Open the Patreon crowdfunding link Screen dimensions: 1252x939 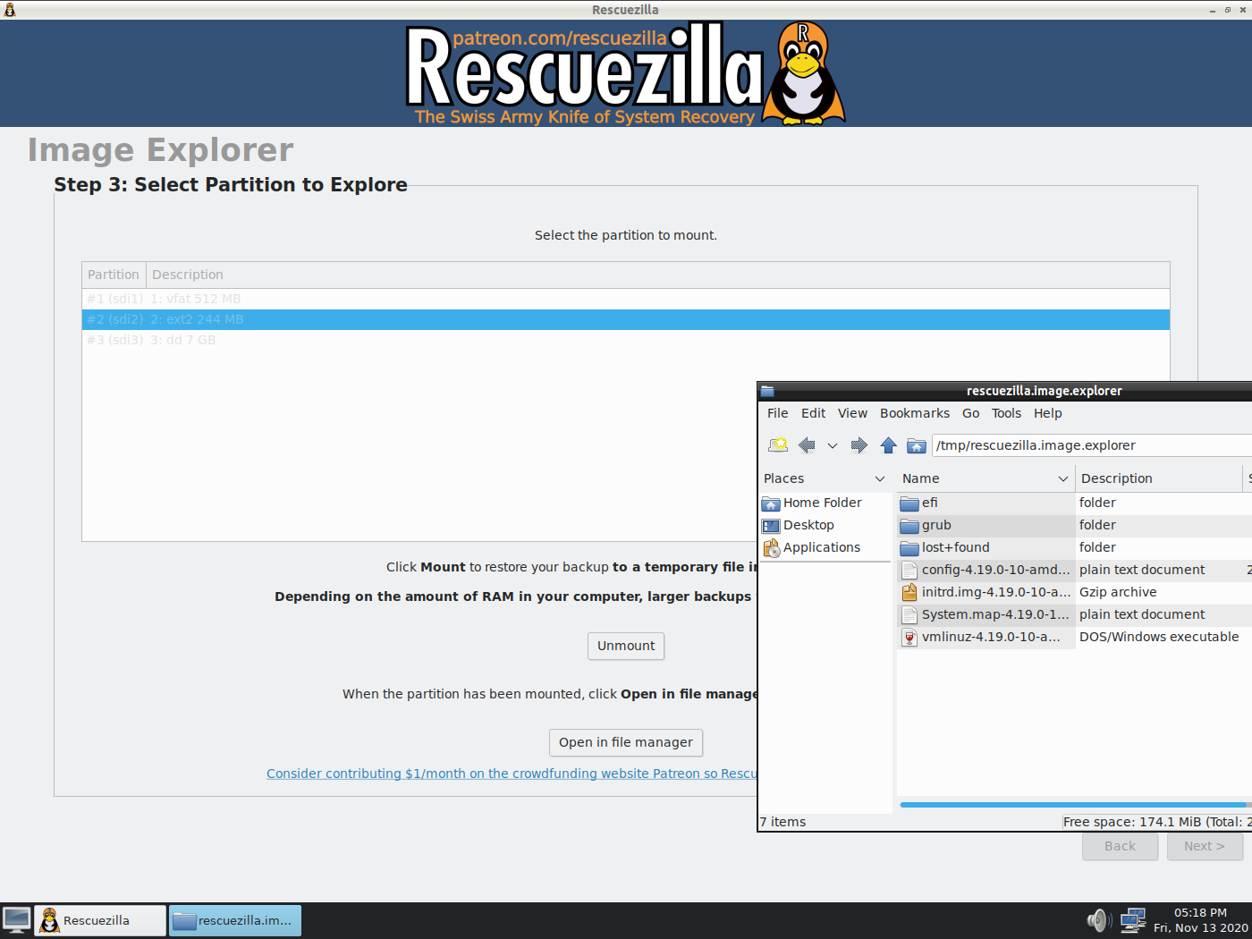(x=512, y=773)
